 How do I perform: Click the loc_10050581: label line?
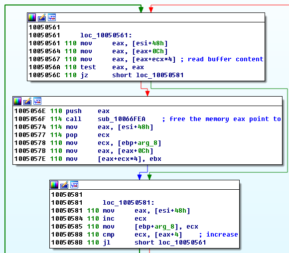[129, 203]
